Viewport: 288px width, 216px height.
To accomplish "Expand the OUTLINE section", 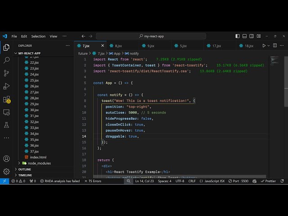I will [x=25, y=169].
